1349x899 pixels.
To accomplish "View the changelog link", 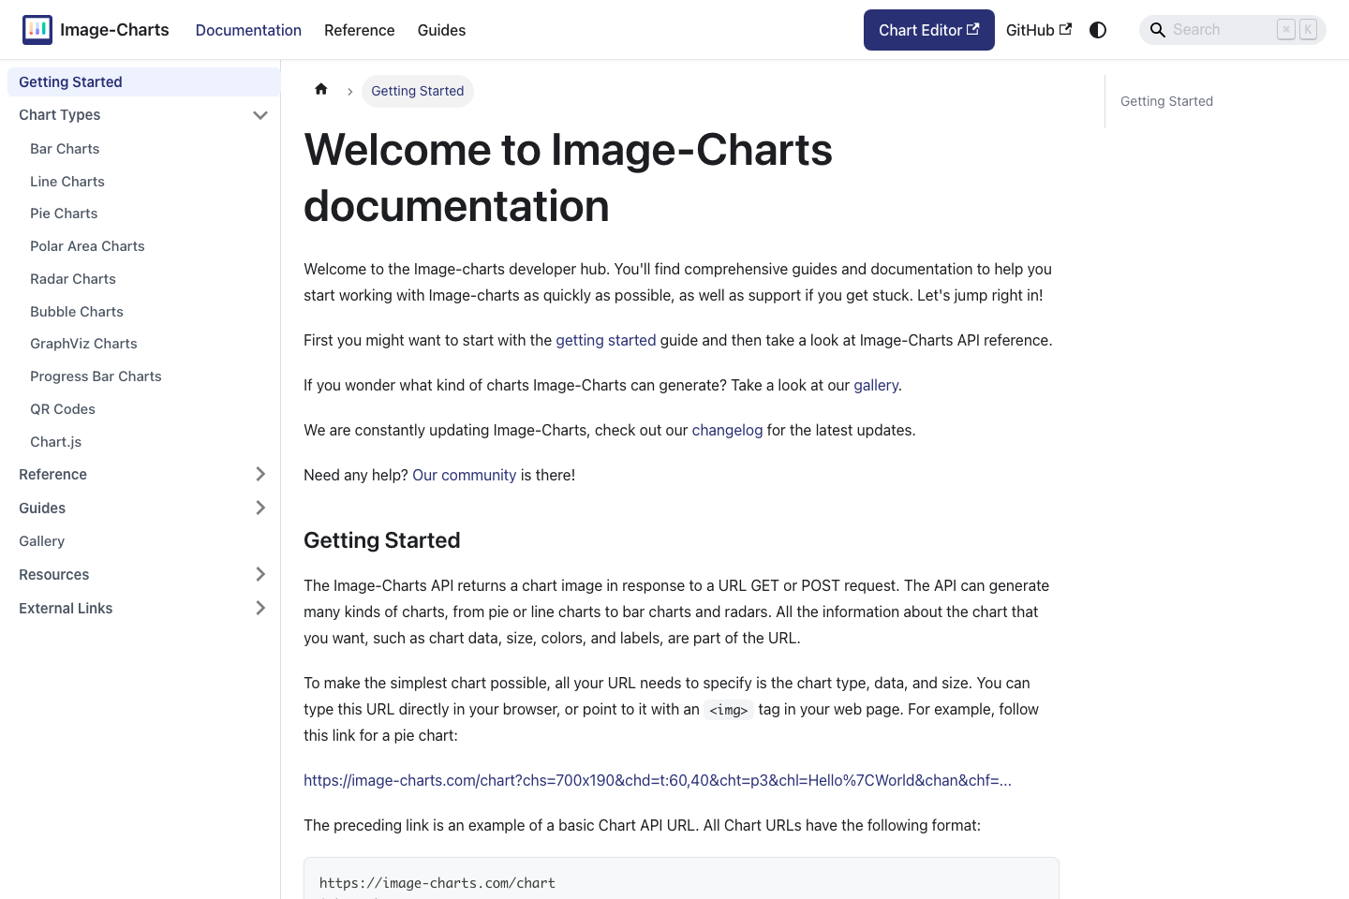I will pyautogui.click(x=727, y=430).
